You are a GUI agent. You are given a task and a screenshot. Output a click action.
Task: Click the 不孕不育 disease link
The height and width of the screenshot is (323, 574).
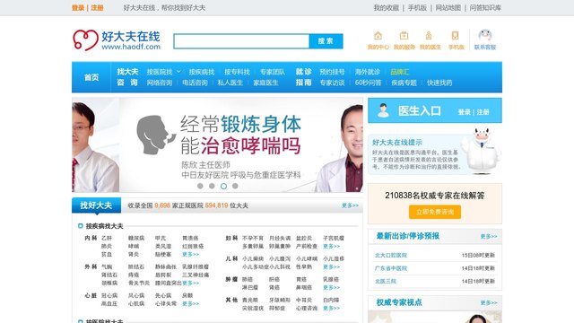pos(253,238)
